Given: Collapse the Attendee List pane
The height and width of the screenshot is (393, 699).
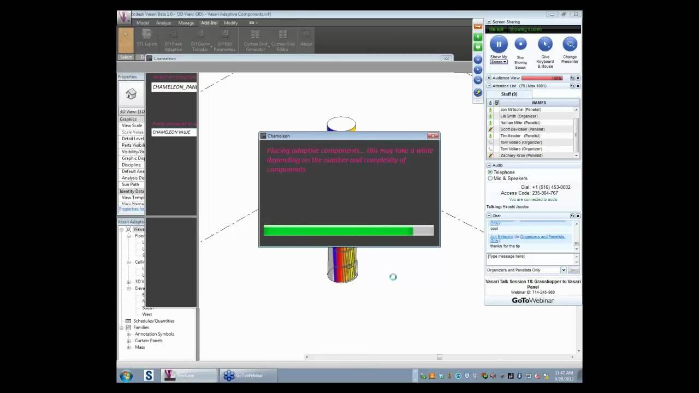Looking at the screenshot, I should (x=489, y=86).
